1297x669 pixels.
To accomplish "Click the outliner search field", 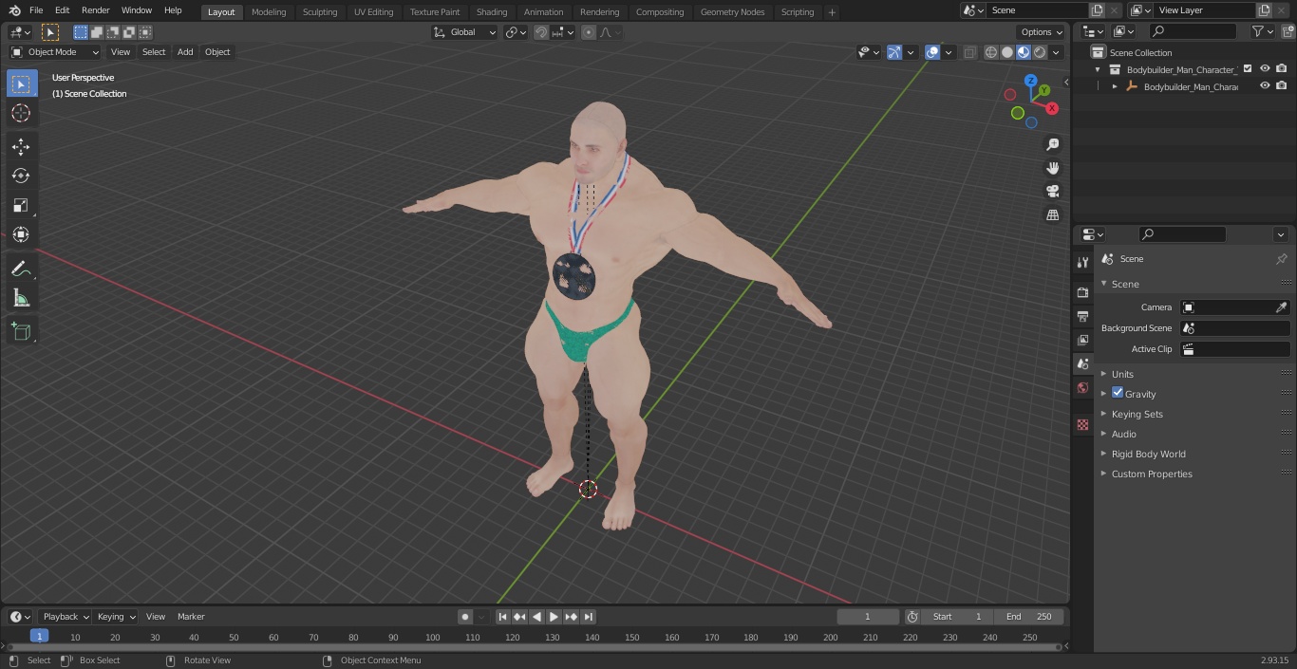I will [1193, 31].
